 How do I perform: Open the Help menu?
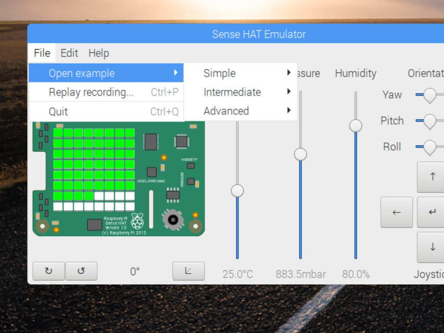coord(98,53)
